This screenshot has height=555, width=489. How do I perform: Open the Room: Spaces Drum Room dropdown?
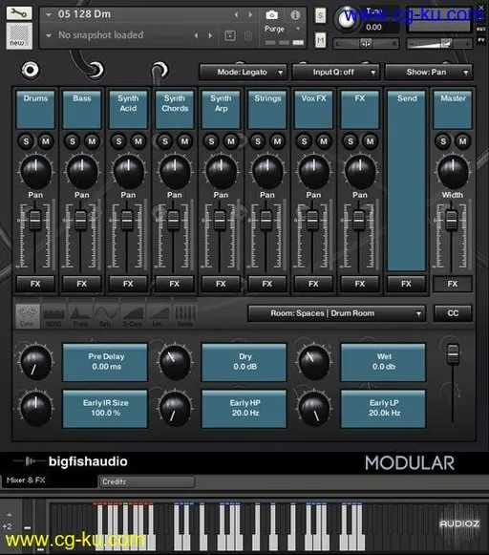pyautogui.click(x=336, y=313)
